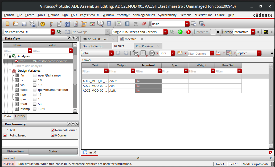Open the Parasitics/LDE menu
This screenshot has width=275, height=167.
pos(90,15)
